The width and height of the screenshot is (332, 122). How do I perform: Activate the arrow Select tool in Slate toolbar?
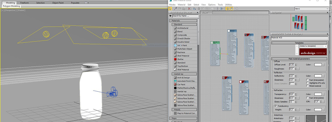tap(171, 9)
